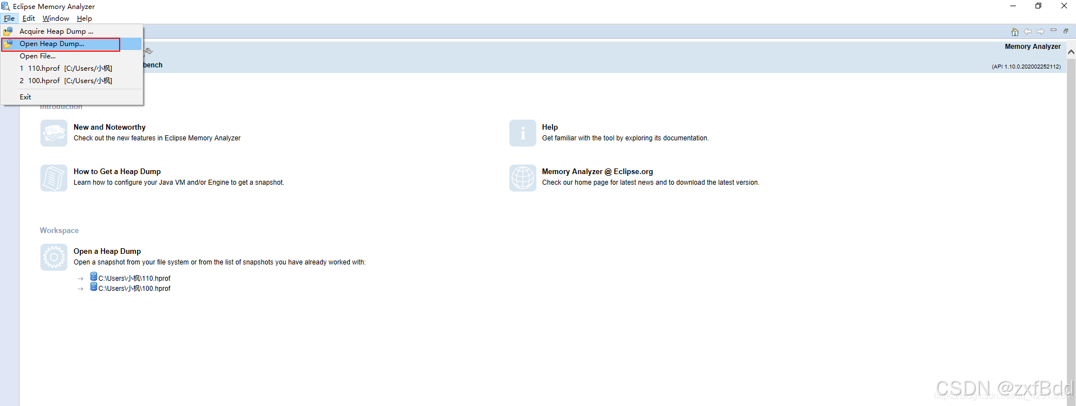
Task: Click the Open Heap Dump folder icon
Action: 8,44
